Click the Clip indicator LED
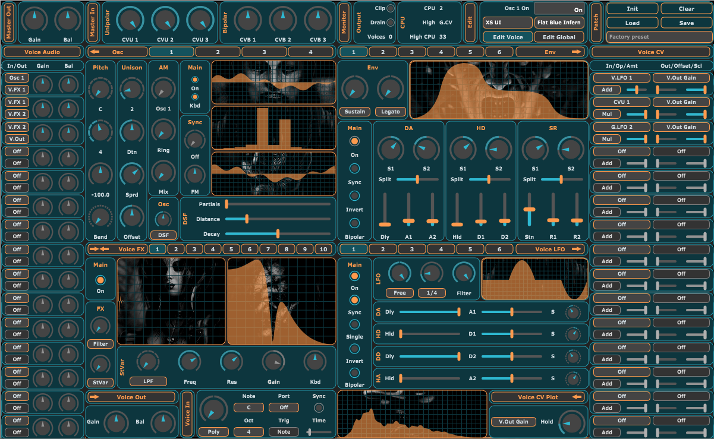The width and height of the screenshot is (714, 439). coord(391,8)
